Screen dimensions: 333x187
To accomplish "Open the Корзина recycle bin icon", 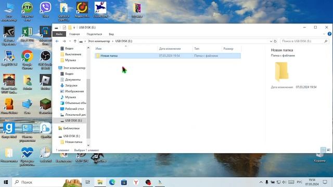I will tap(319, 158).
